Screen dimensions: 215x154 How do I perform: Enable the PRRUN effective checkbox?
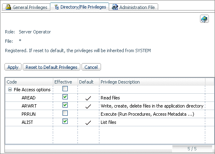(x=65, y=113)
